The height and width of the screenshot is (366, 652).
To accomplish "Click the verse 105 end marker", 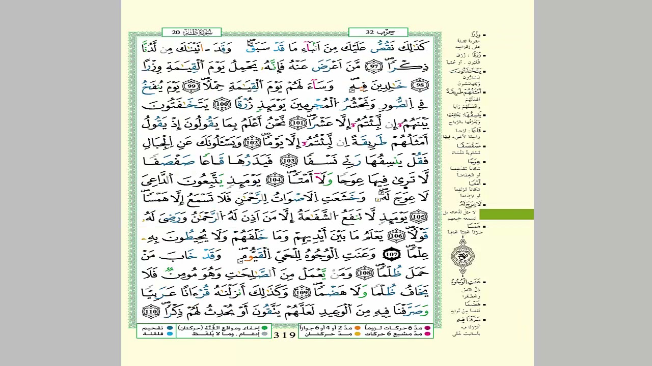I will tap(419, 217).
